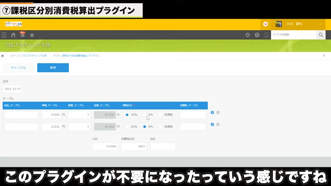Click the mobile view phone icon
Viewport: 331px width, 186px height.
[266, 35]
